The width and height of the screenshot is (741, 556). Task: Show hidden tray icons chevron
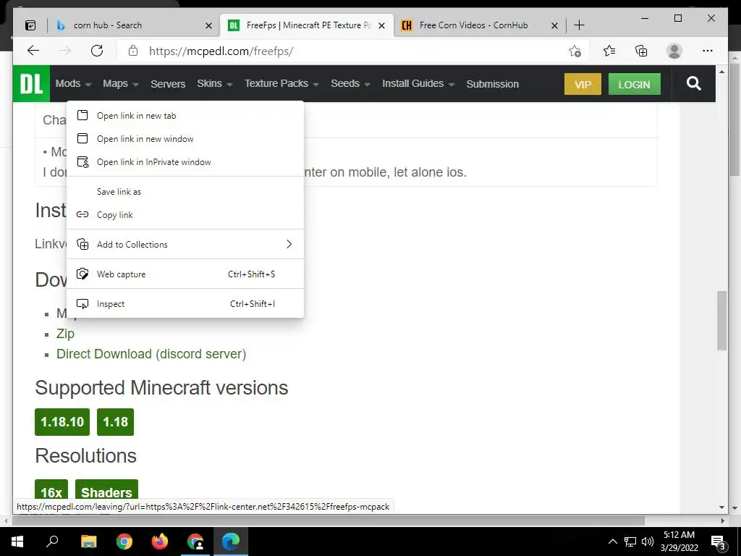pos(612,542)
